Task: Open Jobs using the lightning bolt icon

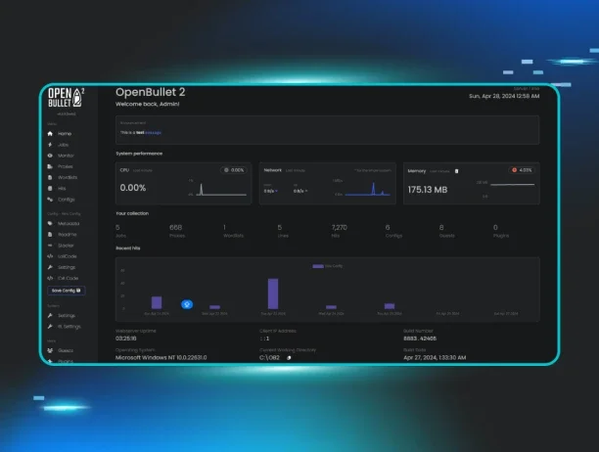Action: point(50,145)
